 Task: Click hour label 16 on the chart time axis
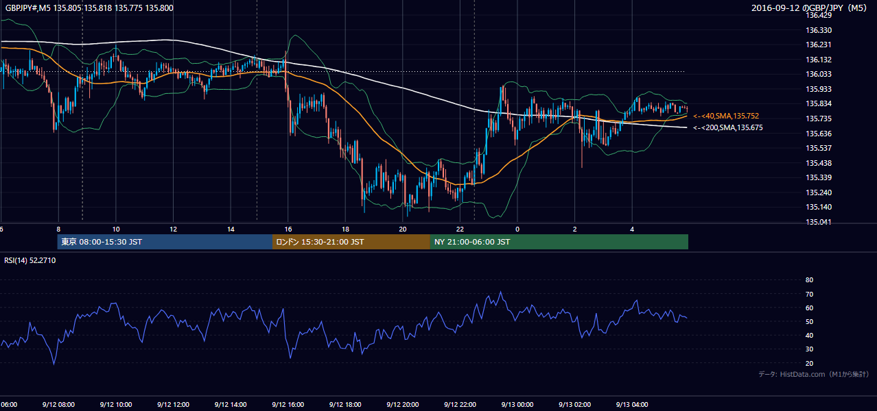288,229
